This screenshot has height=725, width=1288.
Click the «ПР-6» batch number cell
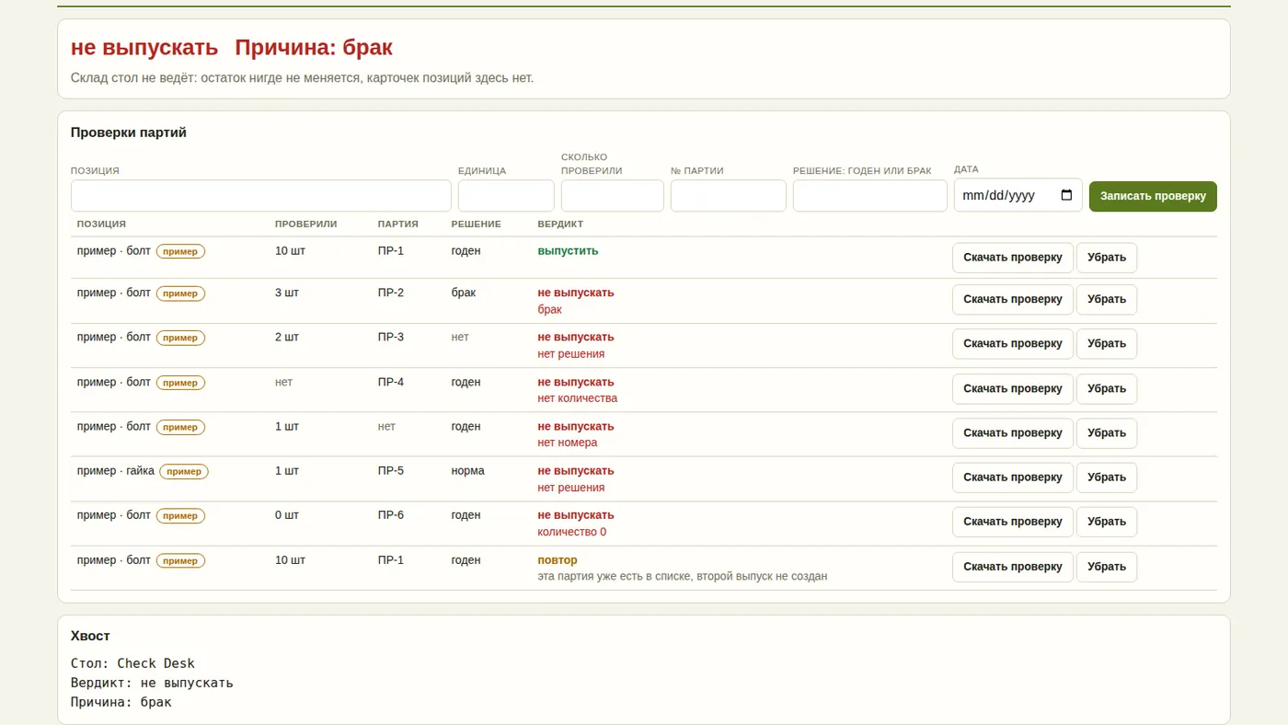pos(391,515)
